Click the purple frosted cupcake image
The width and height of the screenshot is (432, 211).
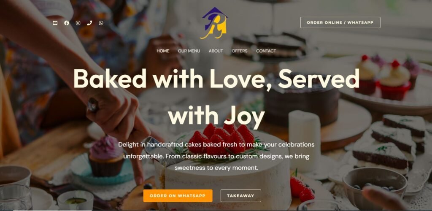click(106, 156)
